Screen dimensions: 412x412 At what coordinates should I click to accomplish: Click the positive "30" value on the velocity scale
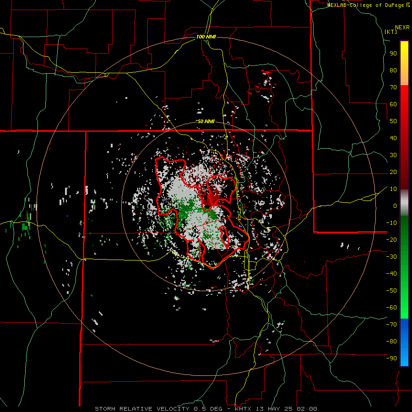click(x=393, y=155)
